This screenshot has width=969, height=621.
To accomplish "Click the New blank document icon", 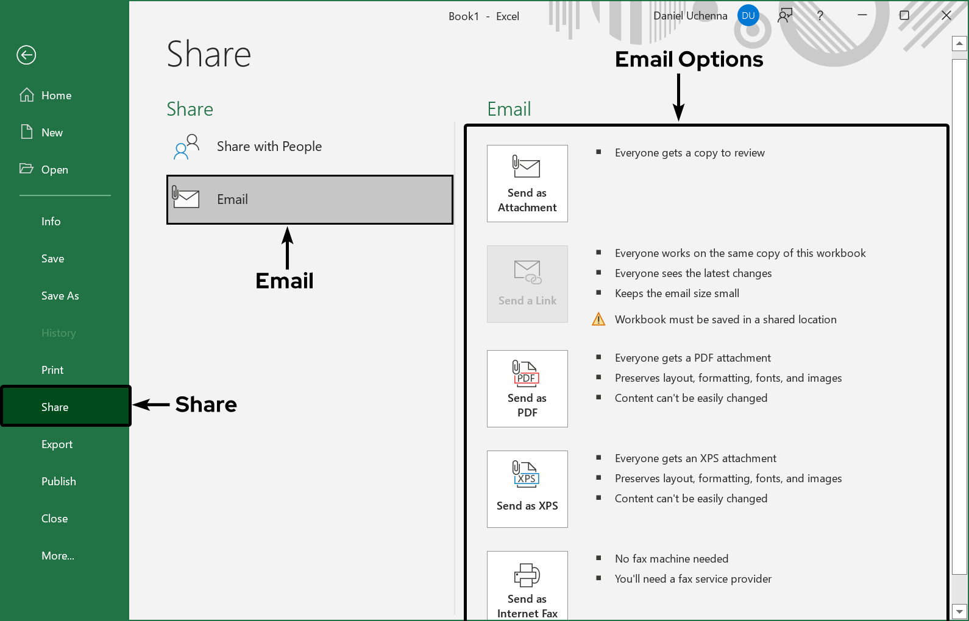I will (27, 132).
